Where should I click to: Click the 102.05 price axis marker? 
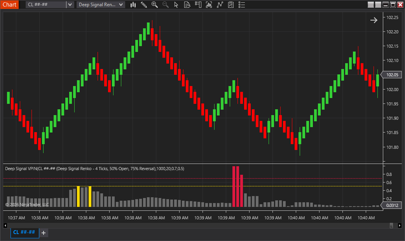392,74
